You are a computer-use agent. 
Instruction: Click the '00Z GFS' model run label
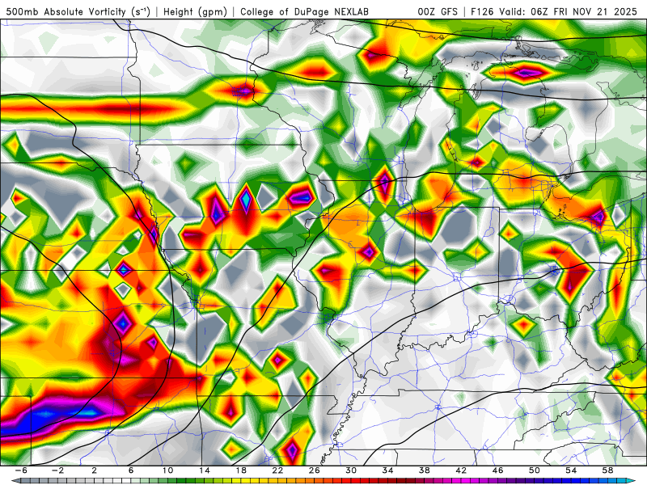coord(438,12)
